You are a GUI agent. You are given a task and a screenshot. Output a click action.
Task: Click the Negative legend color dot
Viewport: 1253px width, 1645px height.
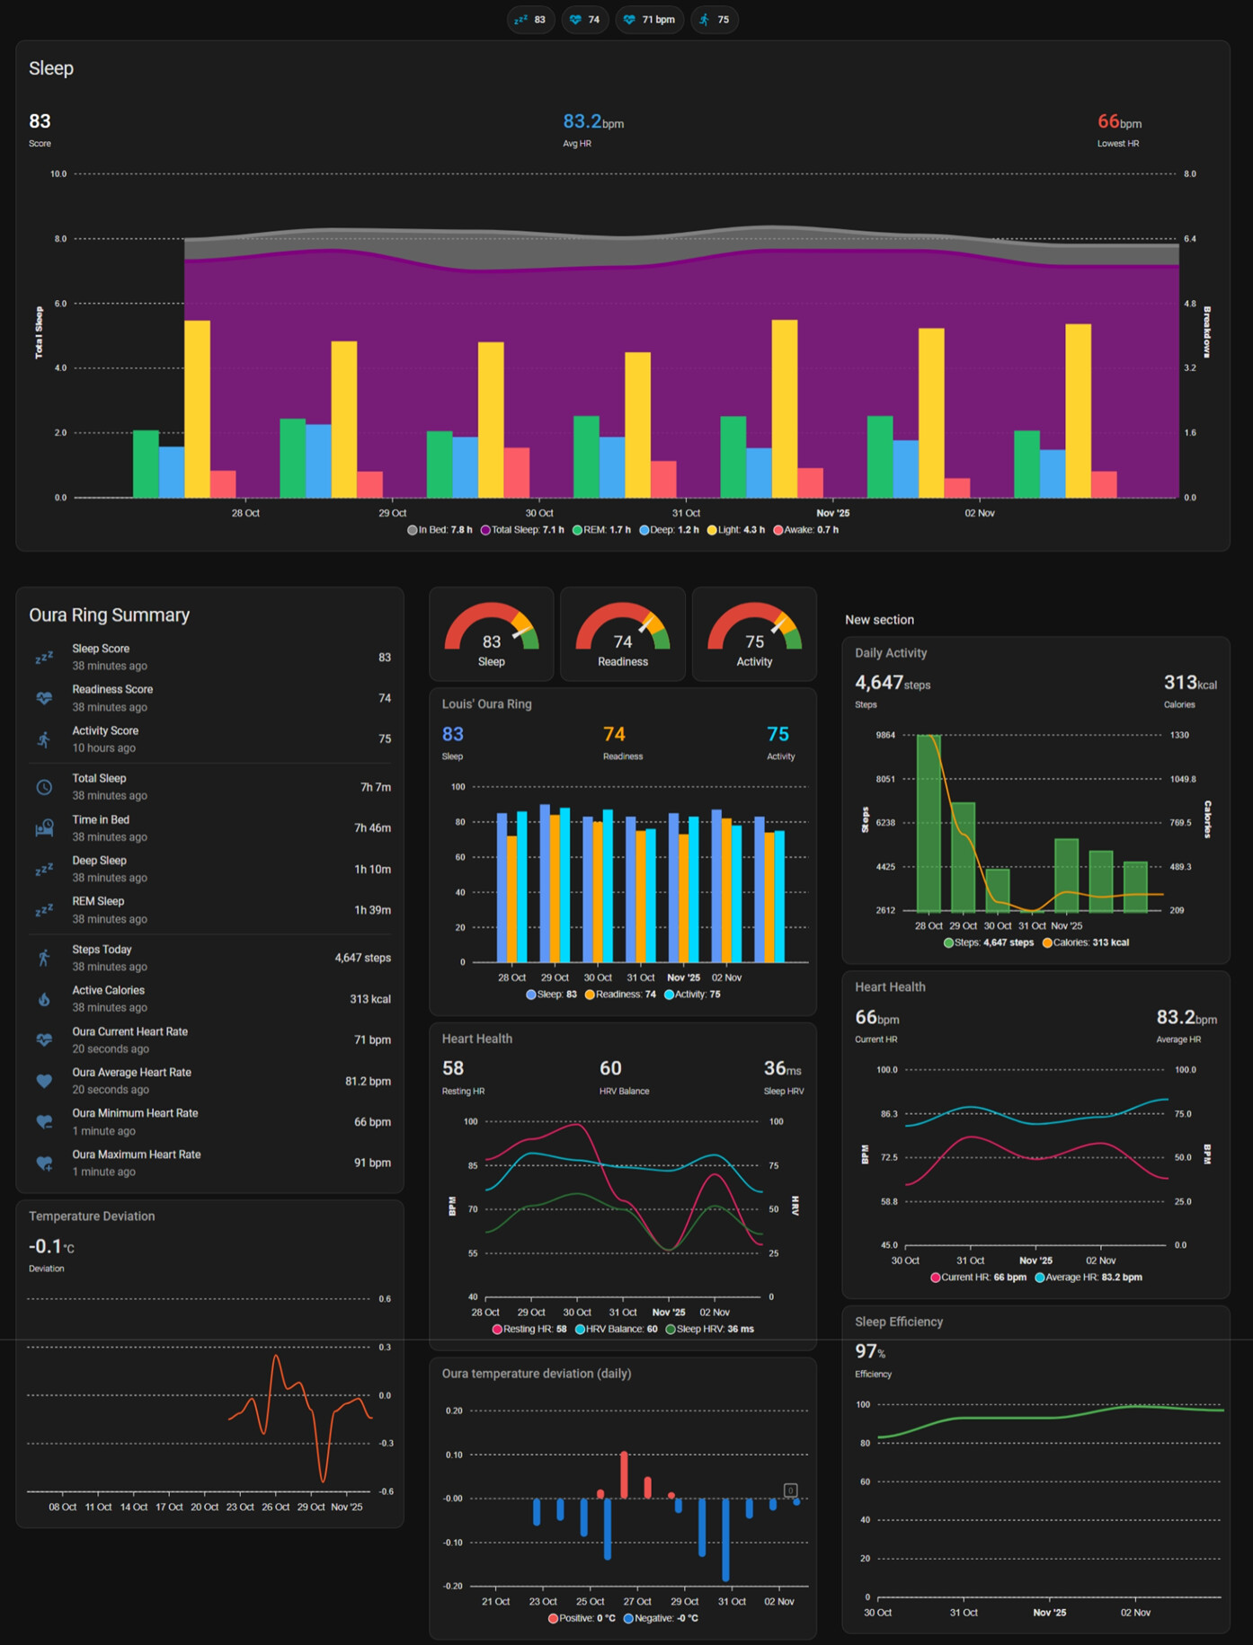pyautogui.click(x=628, y=1618)
